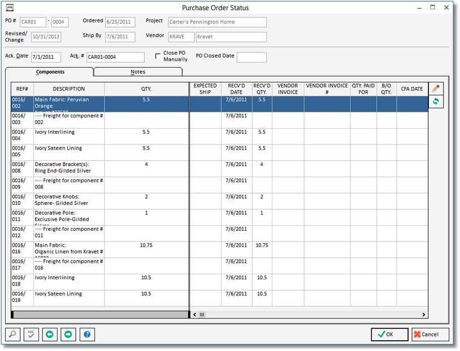Screen dimensions: 460x351
Task: Click the B/O QTY. column header
Action: pyautogui.click(x=387, y=89)
